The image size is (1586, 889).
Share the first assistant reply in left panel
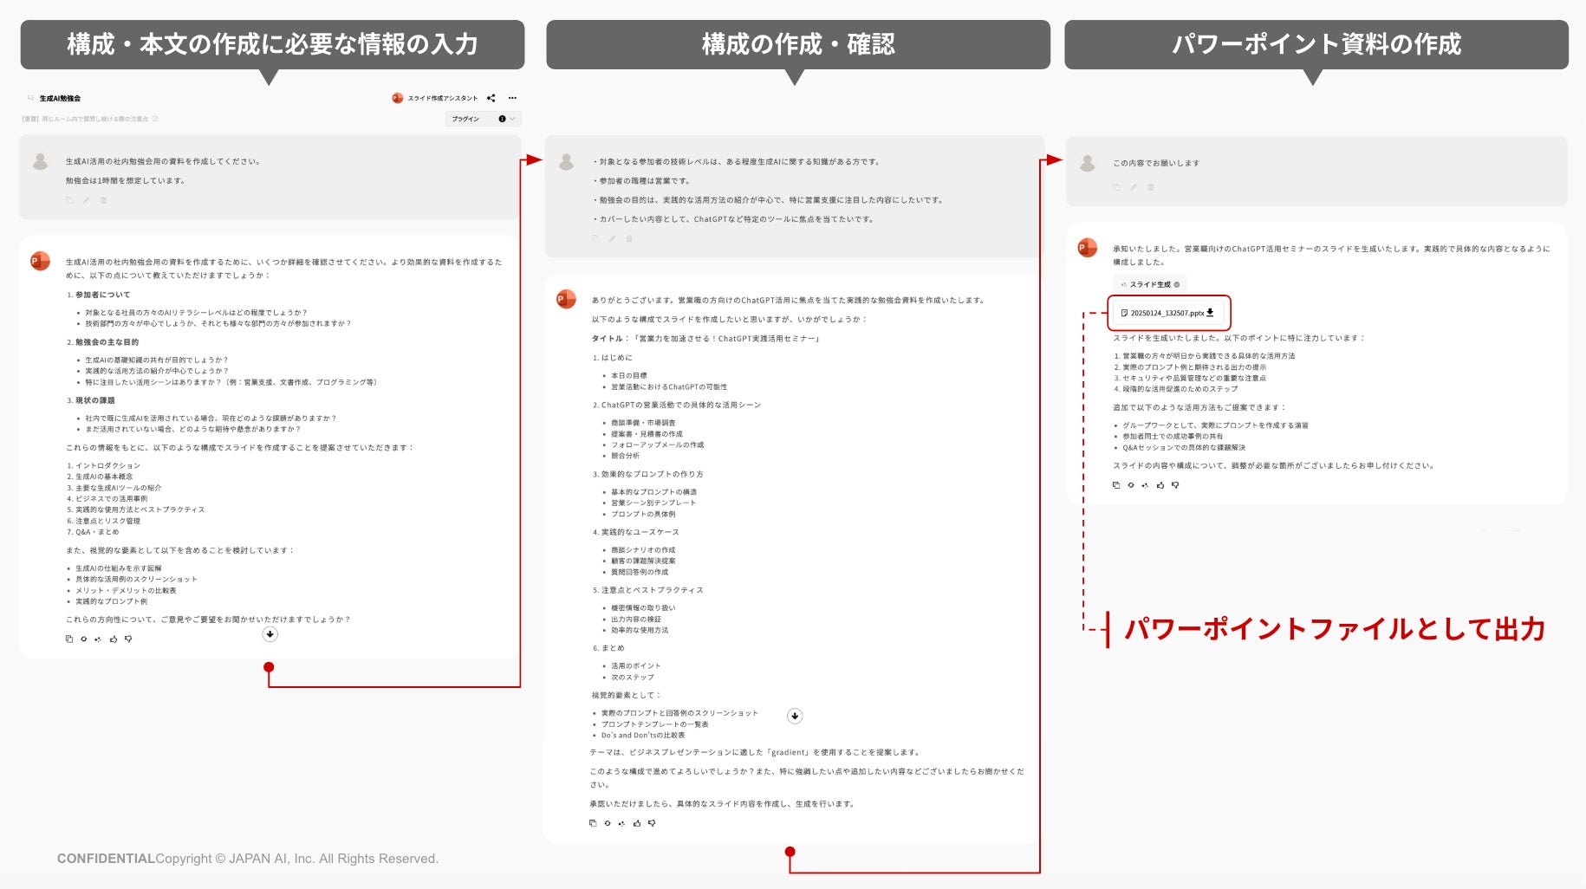point(98,639)
